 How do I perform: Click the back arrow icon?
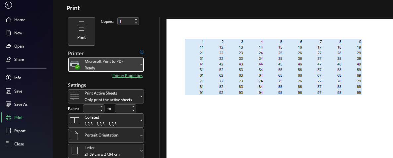9,5
